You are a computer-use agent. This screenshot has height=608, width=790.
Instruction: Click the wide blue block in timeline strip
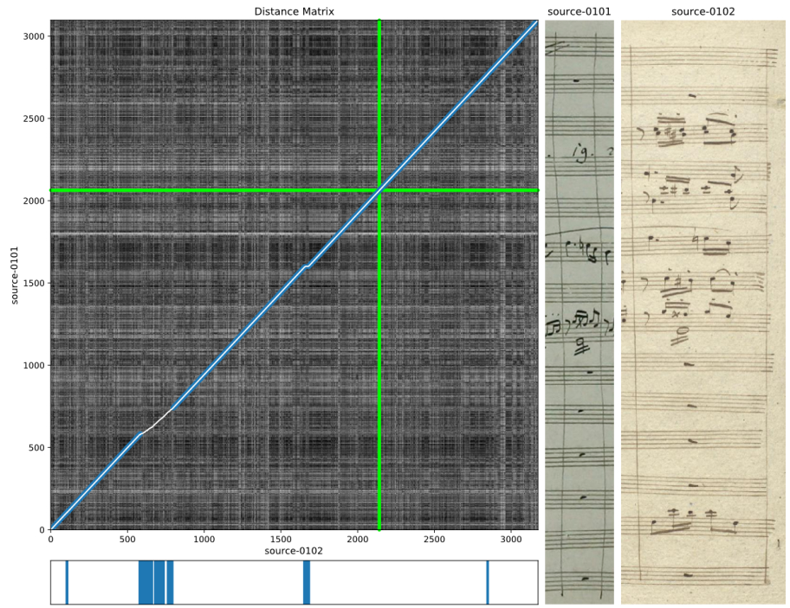click(156, 582)
